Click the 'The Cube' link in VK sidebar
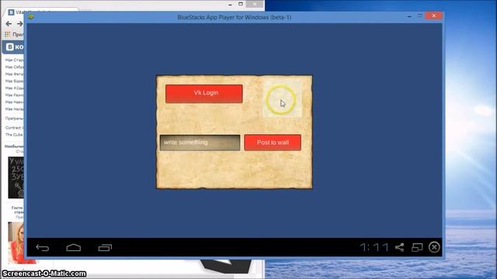This screenshot has width=497, height=279. 14,135
